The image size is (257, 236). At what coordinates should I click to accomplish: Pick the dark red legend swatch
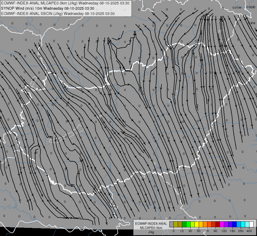(x=218, y=224)
